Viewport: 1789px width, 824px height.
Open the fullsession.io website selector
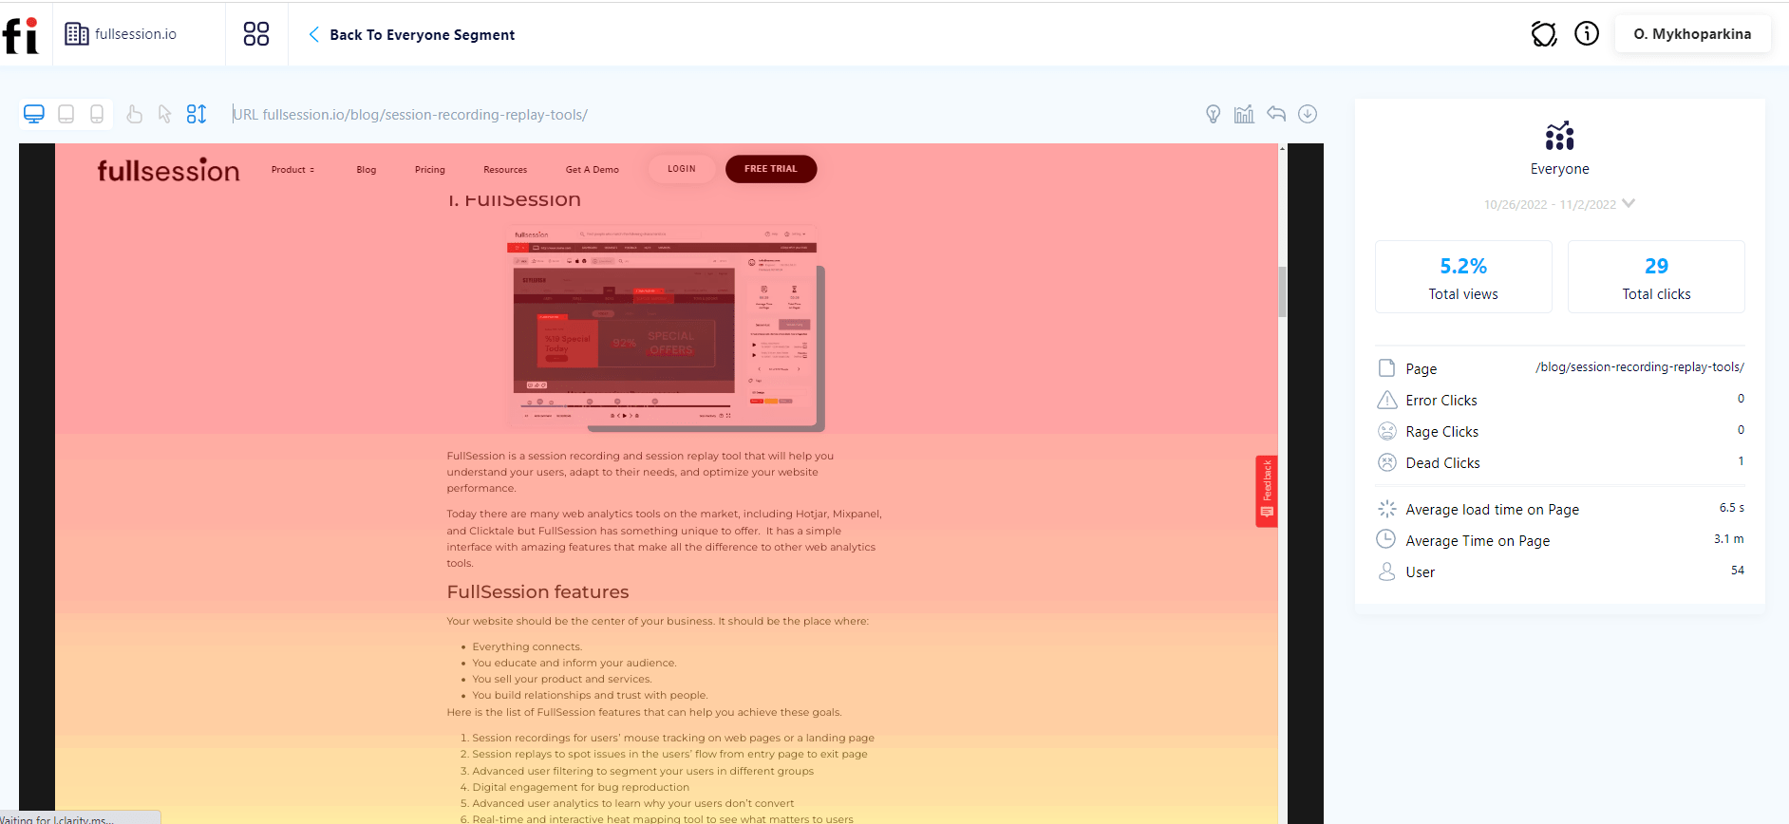(121, 34)
